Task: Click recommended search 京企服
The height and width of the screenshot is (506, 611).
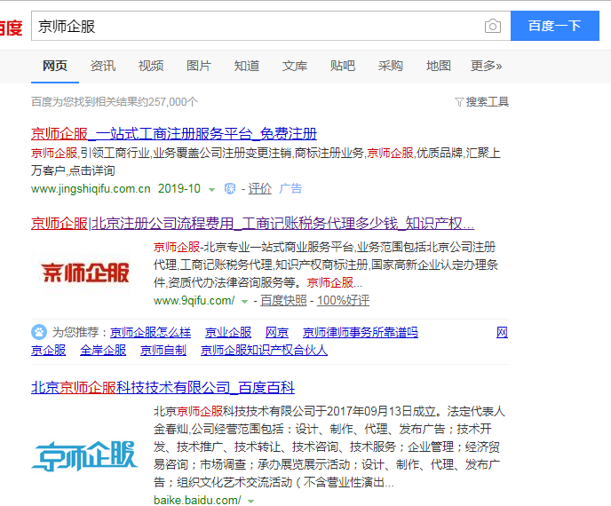Action: (x=48, y=350)
